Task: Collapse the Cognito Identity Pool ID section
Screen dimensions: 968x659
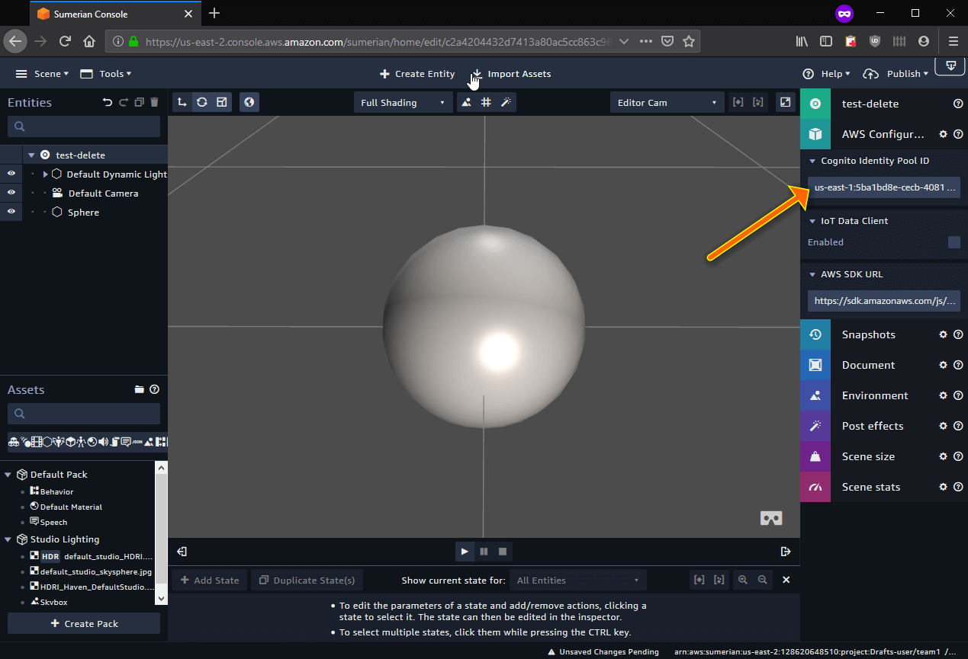Action: tap(812, 162)
